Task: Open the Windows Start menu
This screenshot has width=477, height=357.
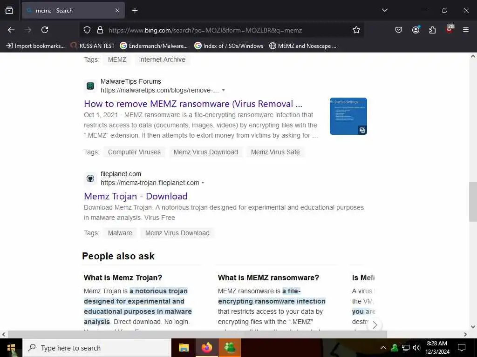Action: click(11, 348)
